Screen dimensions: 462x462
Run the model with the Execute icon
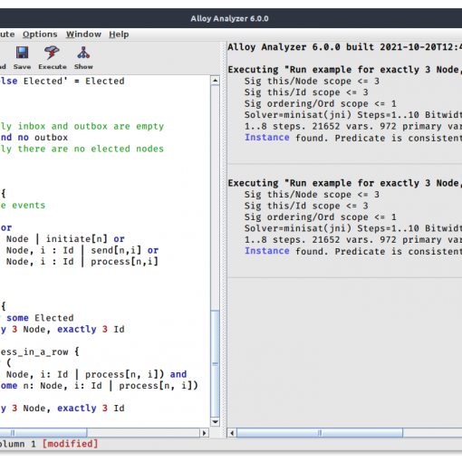(53, 58)
